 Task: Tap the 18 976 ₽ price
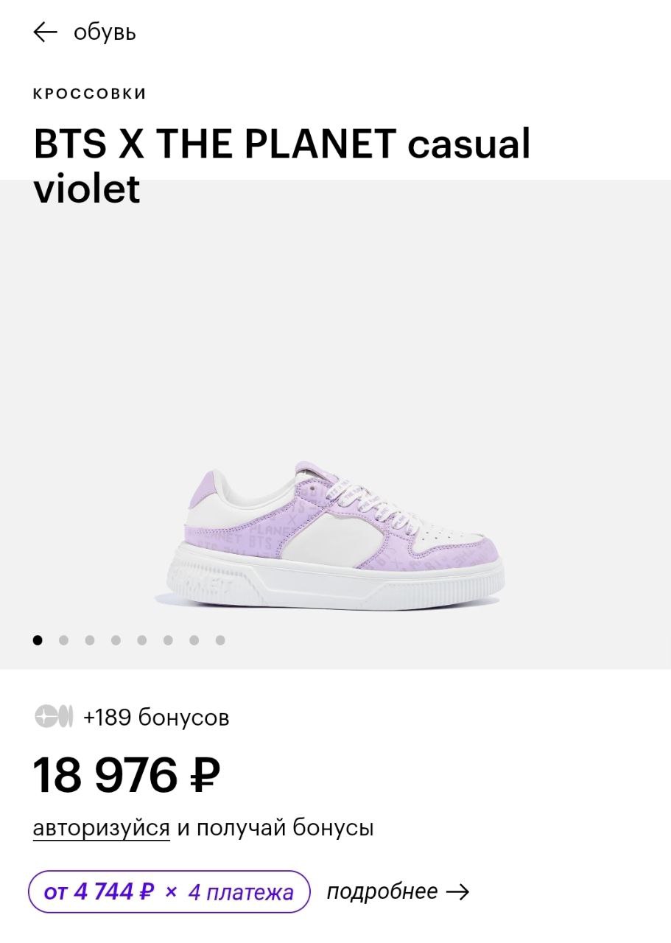(x=127, y=775)
